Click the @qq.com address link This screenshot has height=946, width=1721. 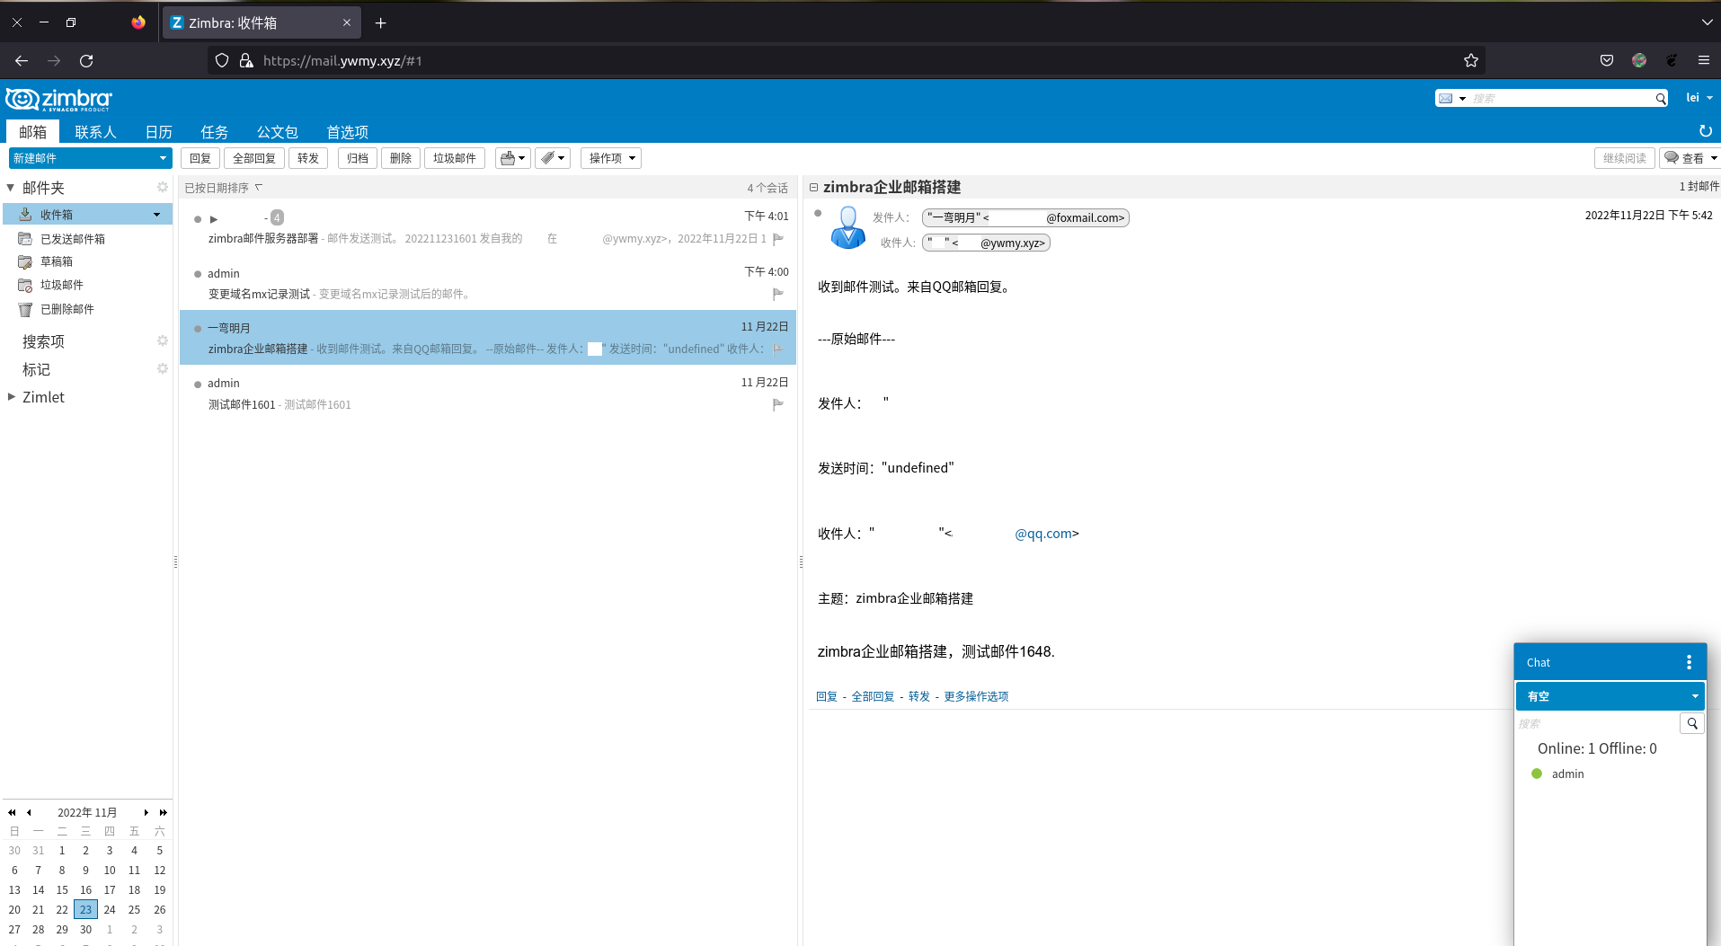(1043, 534)
